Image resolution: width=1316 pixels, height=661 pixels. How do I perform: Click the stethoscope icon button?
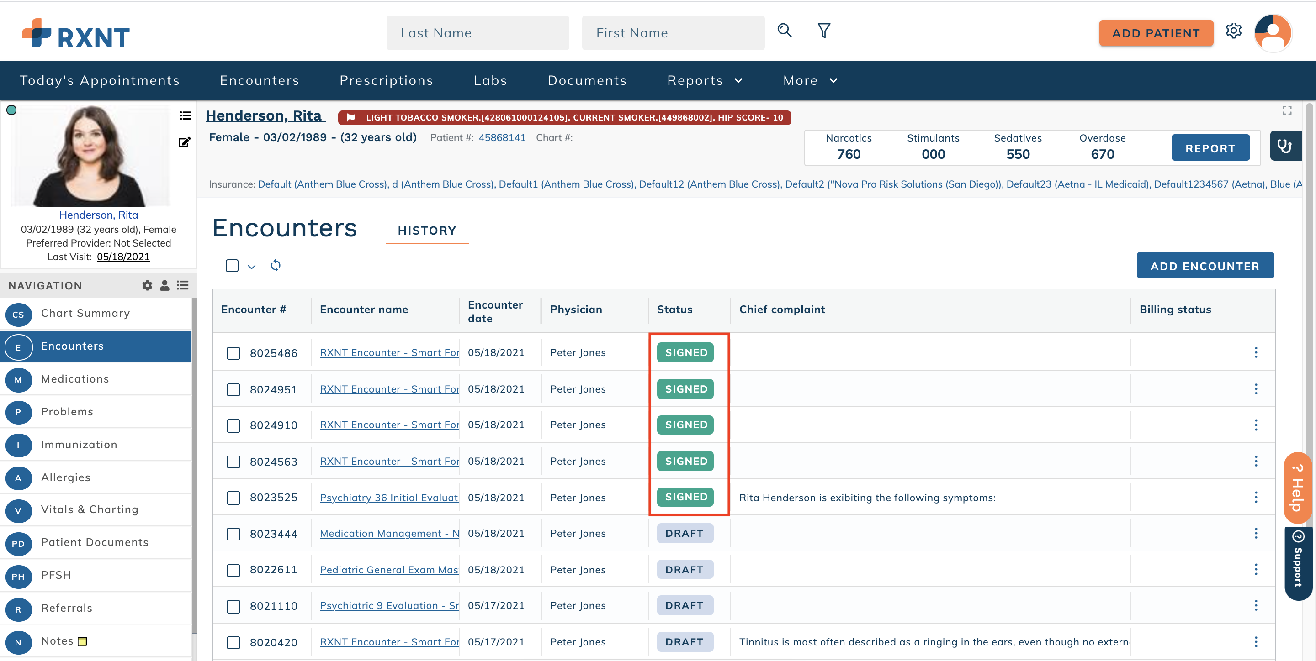[1284, 147]
